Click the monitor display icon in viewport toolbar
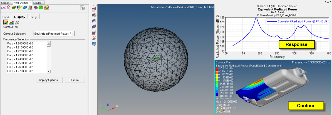 (94, 44)
